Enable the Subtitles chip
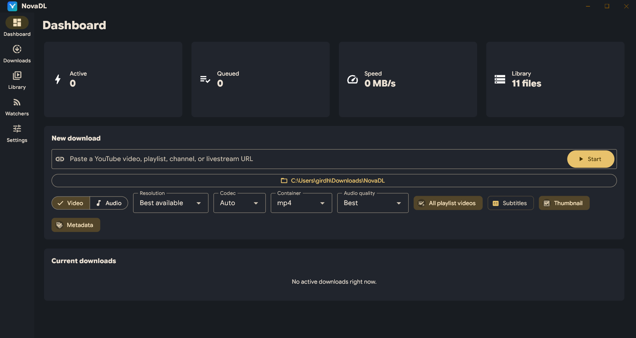This screenshot has height=338, width=636. pos(510,203)
